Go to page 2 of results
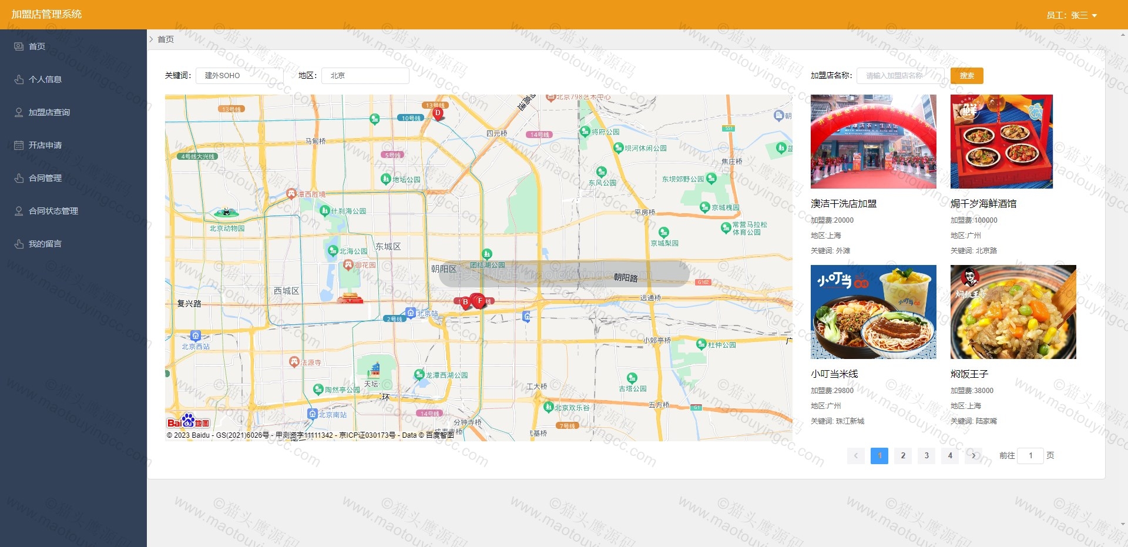 click(903, 455)
